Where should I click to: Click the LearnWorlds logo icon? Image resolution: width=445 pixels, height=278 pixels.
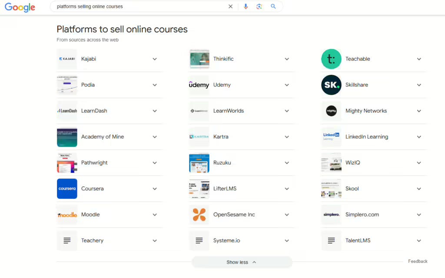tap(199, 111)
